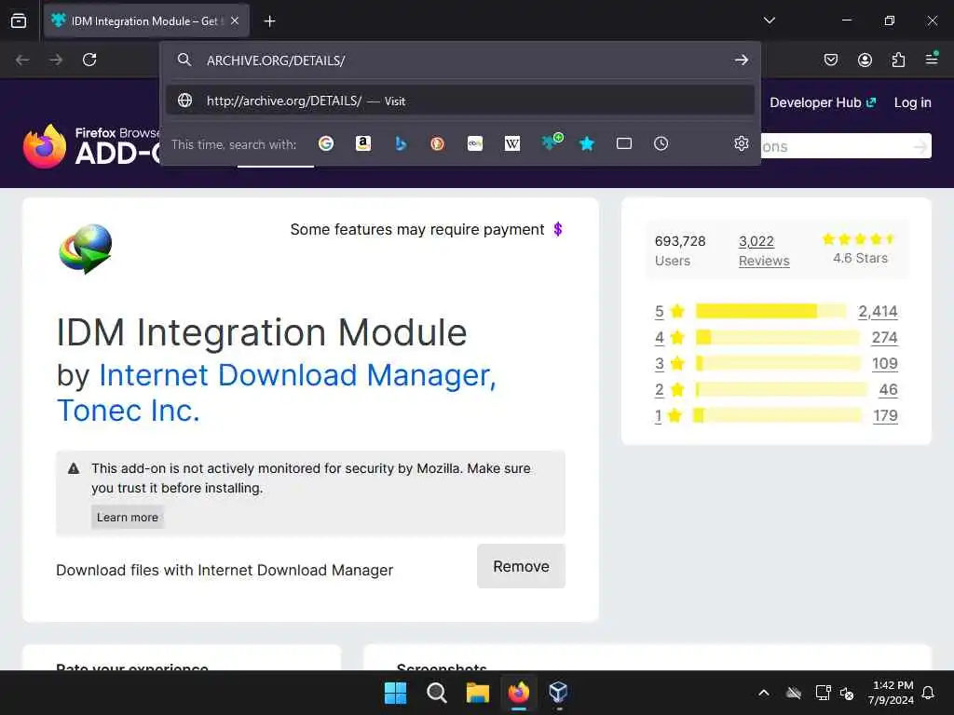This screenshot has height=715, width=954.
Task: Search history via clock icon
Action: (661, 143)
